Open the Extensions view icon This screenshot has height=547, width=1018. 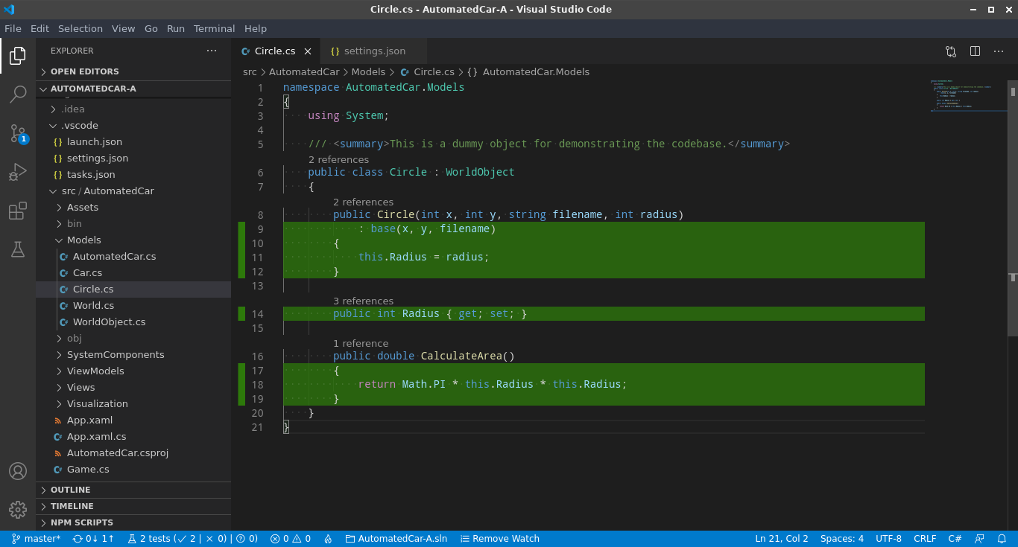(x=18, y=211)
